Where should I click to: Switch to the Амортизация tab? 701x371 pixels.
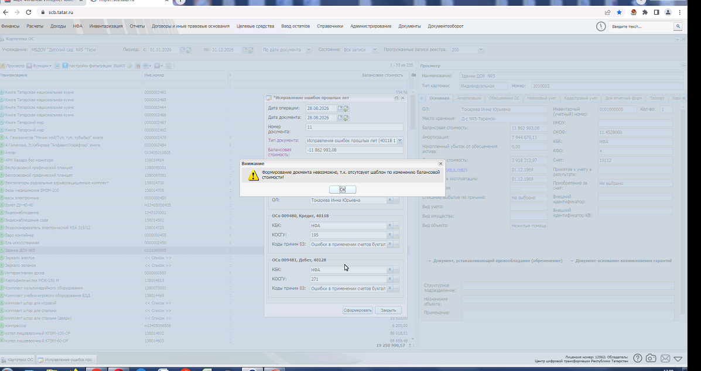(469, 98)
